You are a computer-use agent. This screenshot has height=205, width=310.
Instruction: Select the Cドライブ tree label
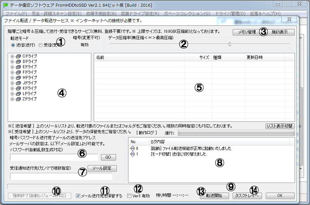[x=30, y=56]
